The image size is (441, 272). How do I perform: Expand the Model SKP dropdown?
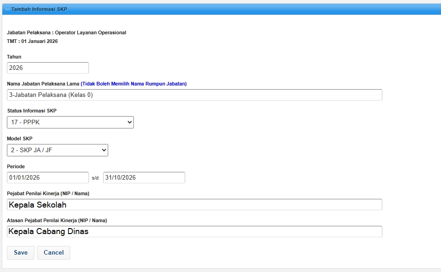coord(57,150)
